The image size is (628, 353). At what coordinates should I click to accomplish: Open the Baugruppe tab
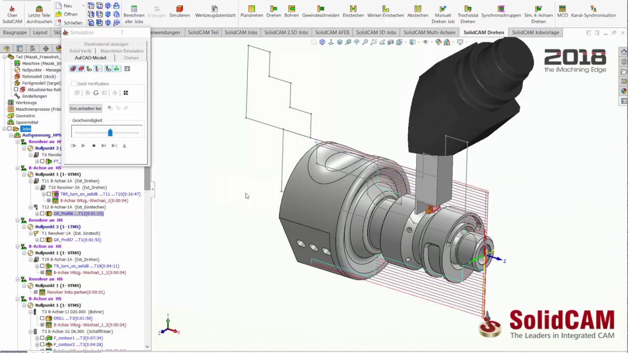15,32
